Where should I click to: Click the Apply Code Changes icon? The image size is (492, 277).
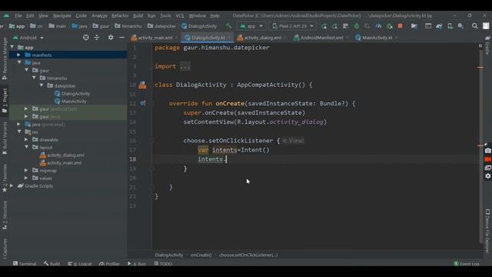coord(345,26)
